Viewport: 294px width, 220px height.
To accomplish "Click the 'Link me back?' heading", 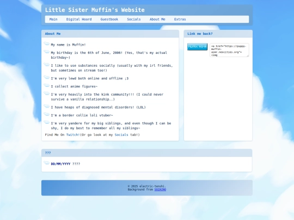I will click(x=200, y=34).
